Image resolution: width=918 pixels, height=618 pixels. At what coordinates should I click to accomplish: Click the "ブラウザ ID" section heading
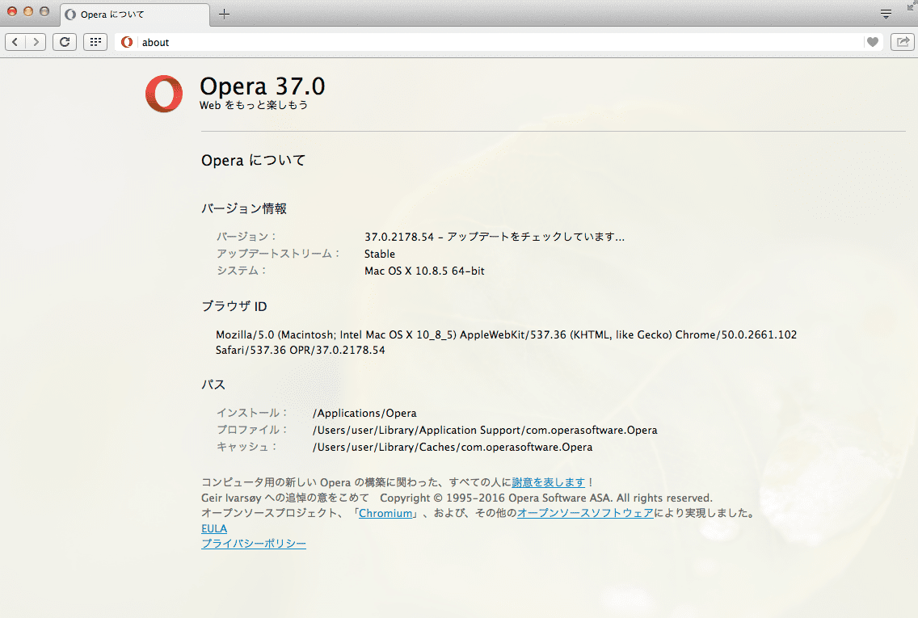(234, 306)
